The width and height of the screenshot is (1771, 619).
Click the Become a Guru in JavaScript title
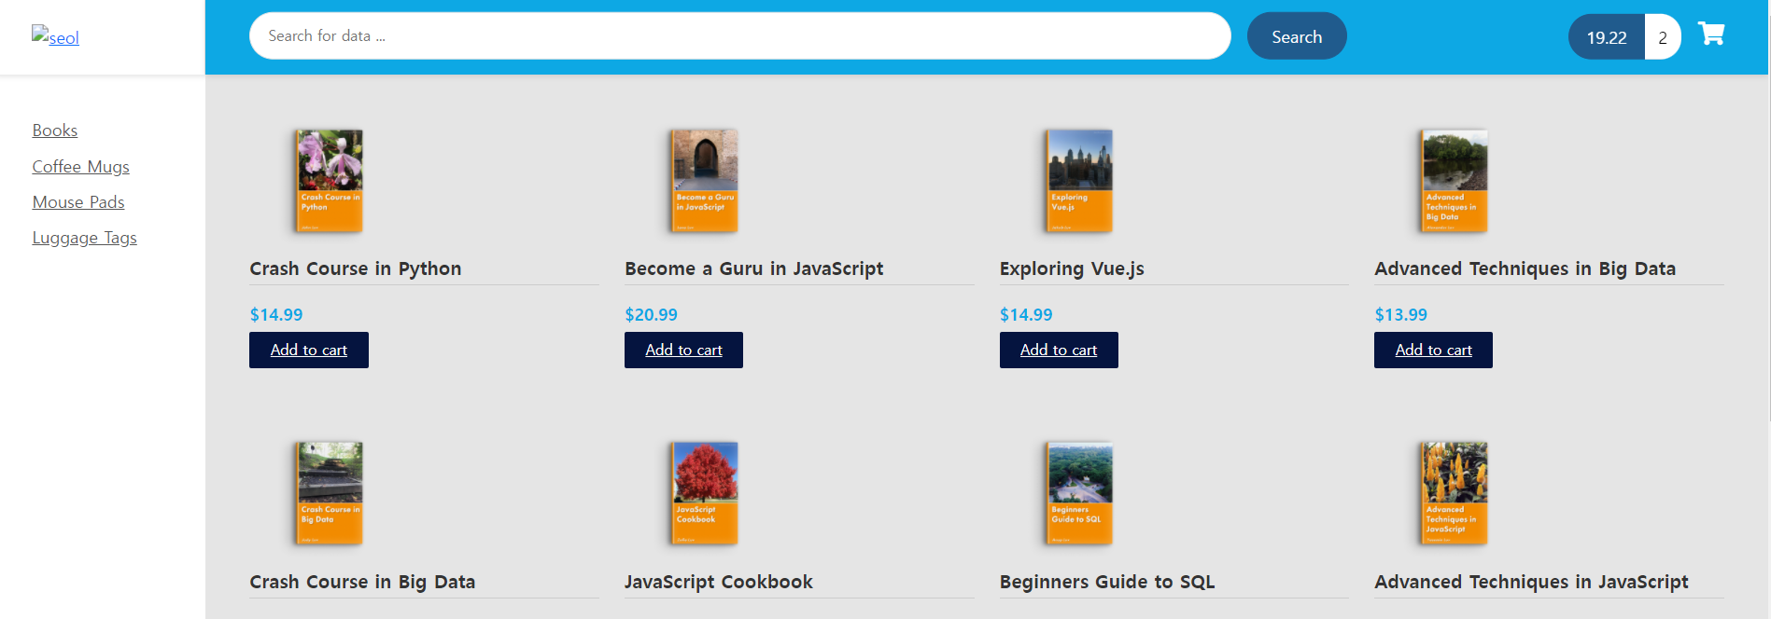[x=754, y=268]
